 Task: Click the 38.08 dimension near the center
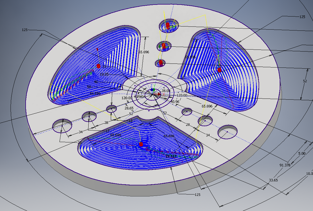[166, 91]
